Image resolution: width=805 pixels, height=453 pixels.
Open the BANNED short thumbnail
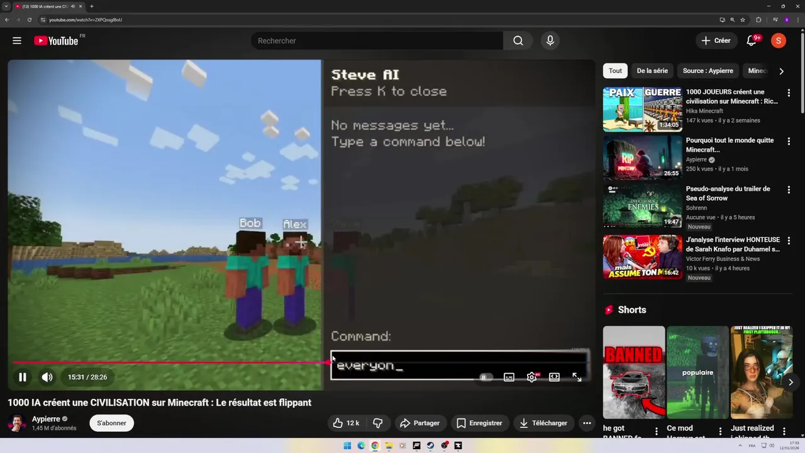point(634,372)
